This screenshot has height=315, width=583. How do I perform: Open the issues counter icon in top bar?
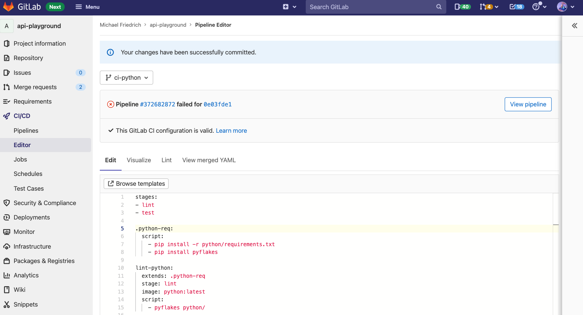(x=462, y=7)
